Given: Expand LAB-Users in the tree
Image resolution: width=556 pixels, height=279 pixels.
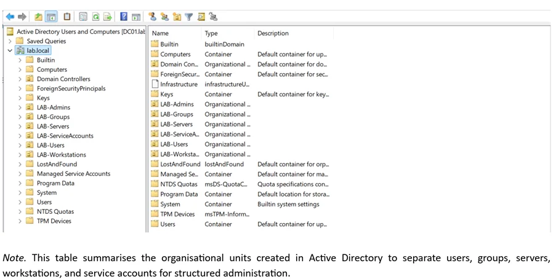Looking at the screenshot, I should (x=20, y=145).
